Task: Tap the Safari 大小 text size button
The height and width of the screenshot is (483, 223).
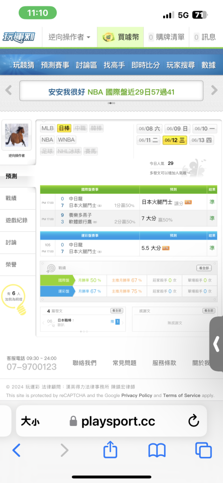Action: tap(30, 421)
